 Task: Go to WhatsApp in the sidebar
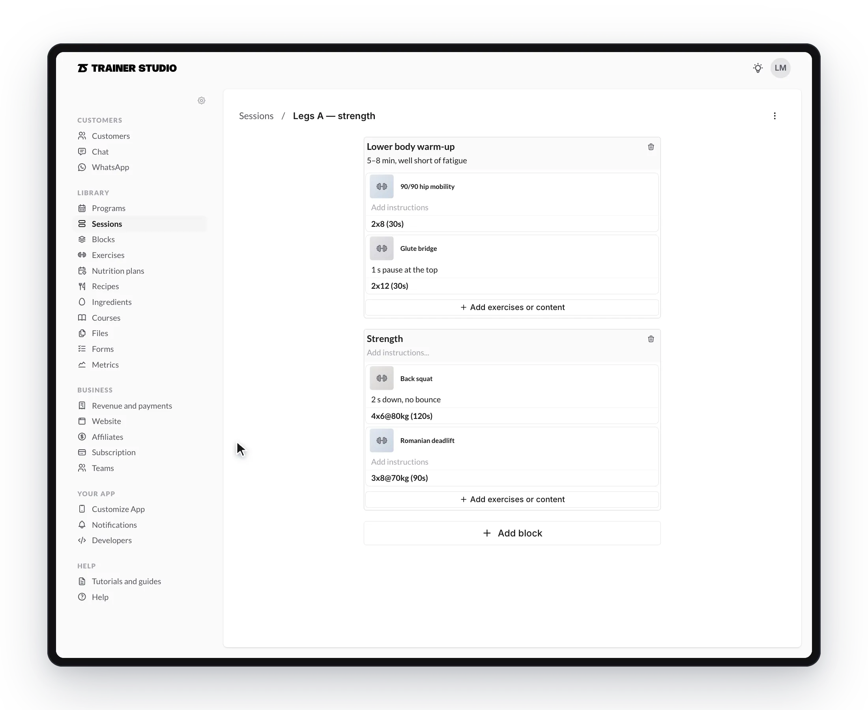point(140,167)
